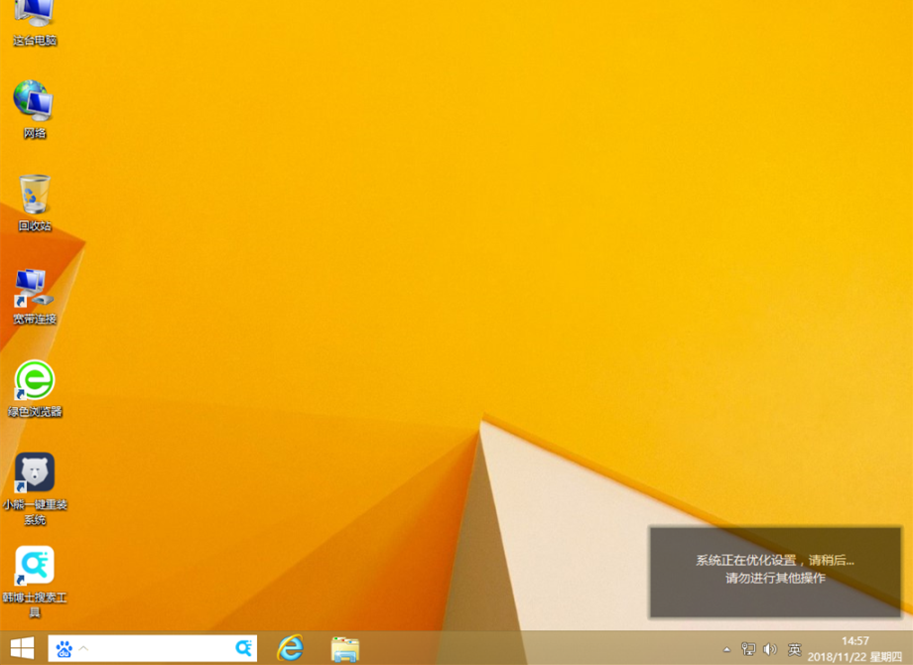Image resolution: width=913 pixels, height=665 pixels.
Task: Open 这台电脑 (This PC) desktop icon
Action: [35, 20]
